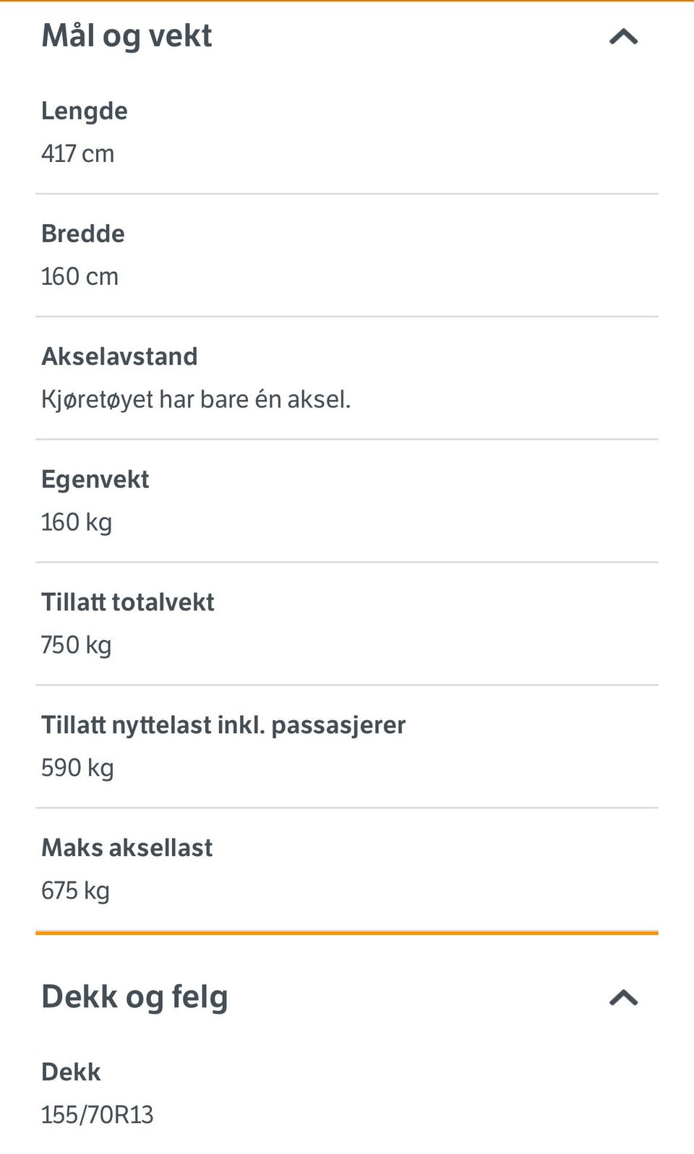Click the Bredde label
694x1154 pixels.
[82, 234]
